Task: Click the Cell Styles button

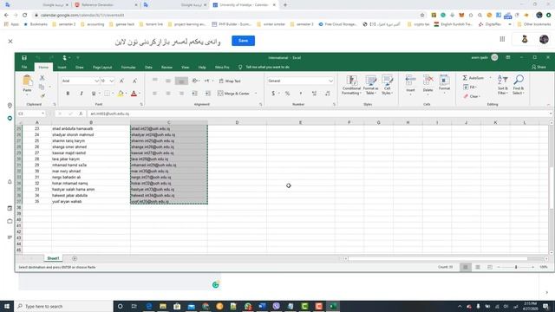Action: (x=388, y=85)
